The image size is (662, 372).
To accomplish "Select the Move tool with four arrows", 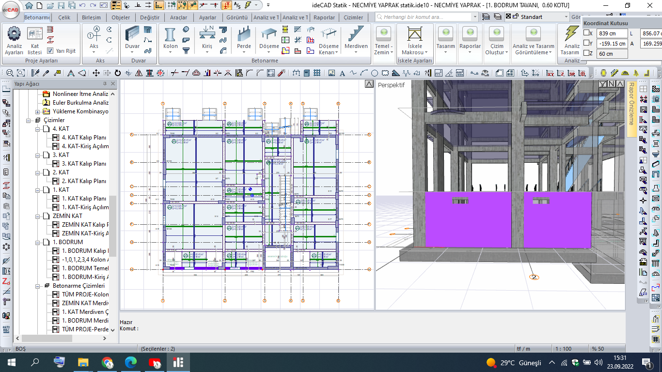I will (x=96, y=73).
